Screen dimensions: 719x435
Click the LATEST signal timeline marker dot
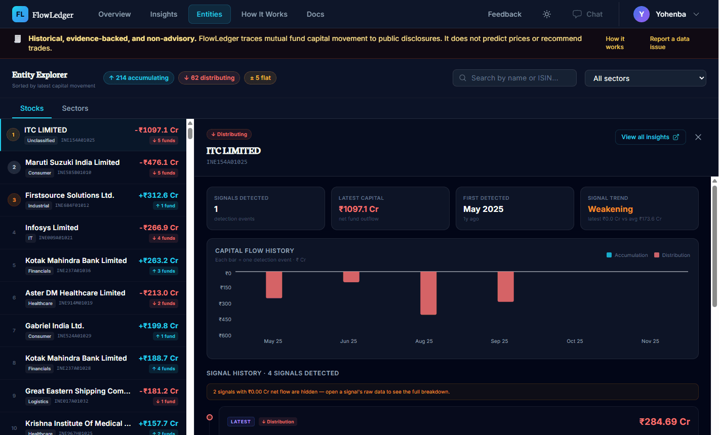(x=210, y=417)
